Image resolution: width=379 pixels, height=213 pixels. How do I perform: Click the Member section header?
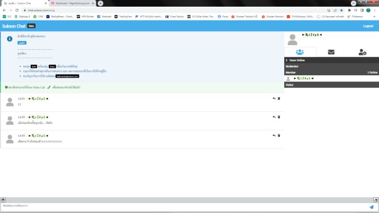pos(331,72)
